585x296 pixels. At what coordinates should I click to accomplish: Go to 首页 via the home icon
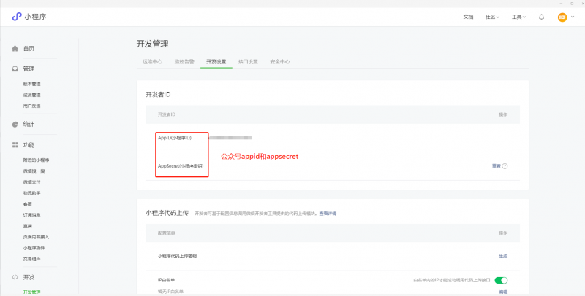click(15, 48)
